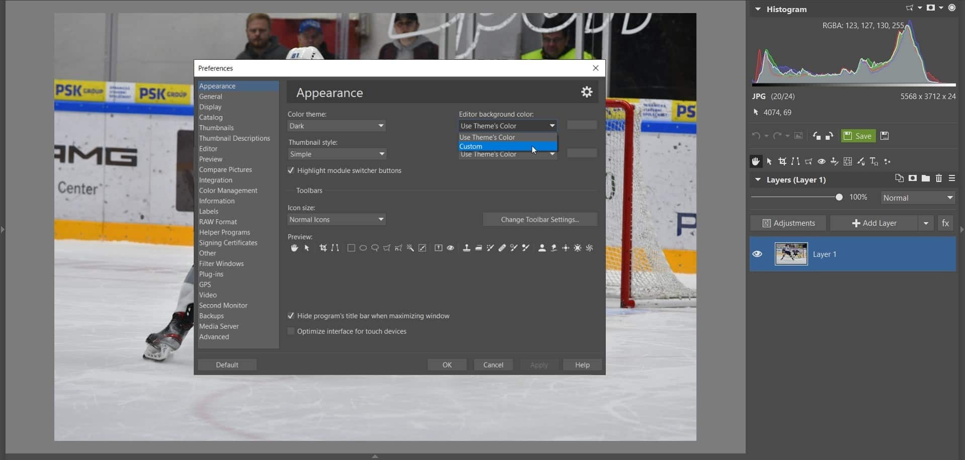Click the Default button

[x=227, y=365]
